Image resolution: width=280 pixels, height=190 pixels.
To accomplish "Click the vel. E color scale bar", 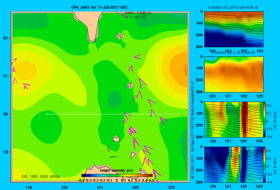I will [265, 165].
